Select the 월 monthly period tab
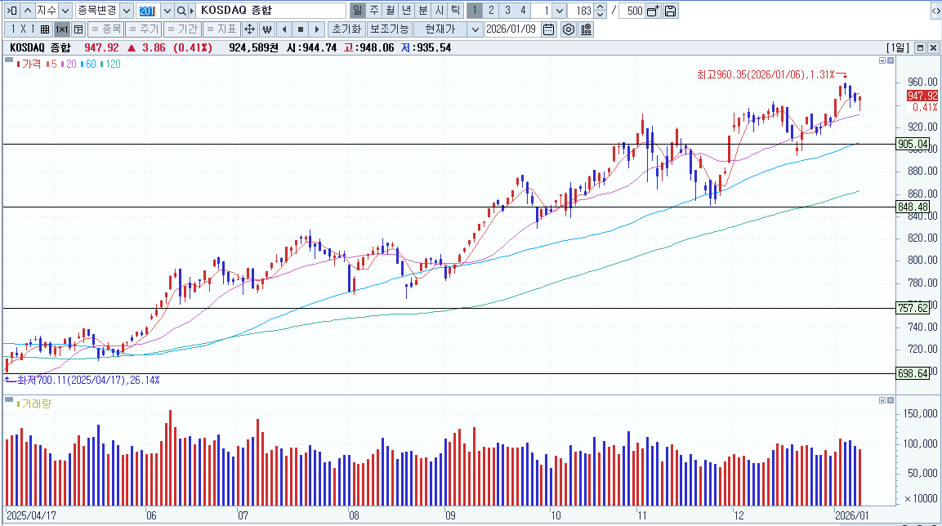942x526 pixels. click(391, 10)
